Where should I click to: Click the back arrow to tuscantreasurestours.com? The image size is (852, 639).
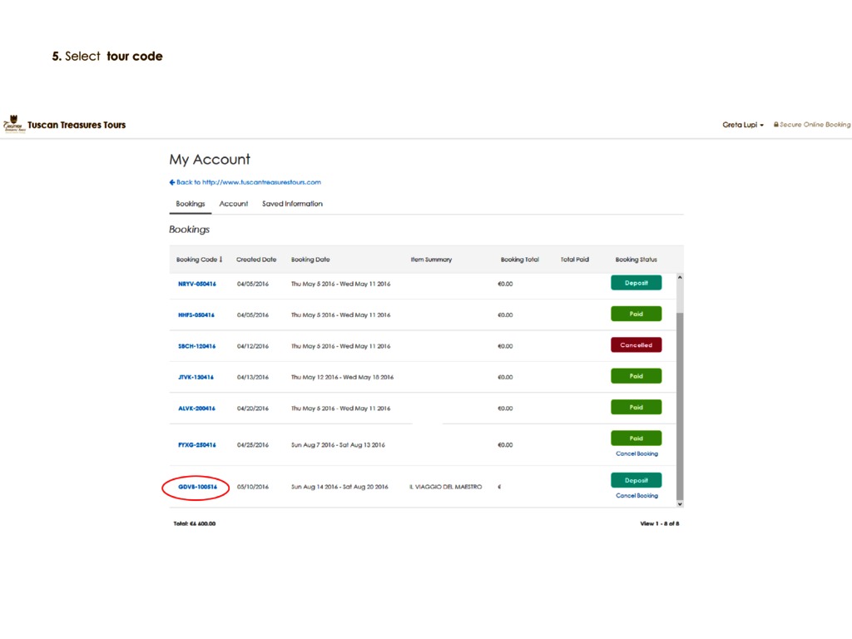coord(172,182)
